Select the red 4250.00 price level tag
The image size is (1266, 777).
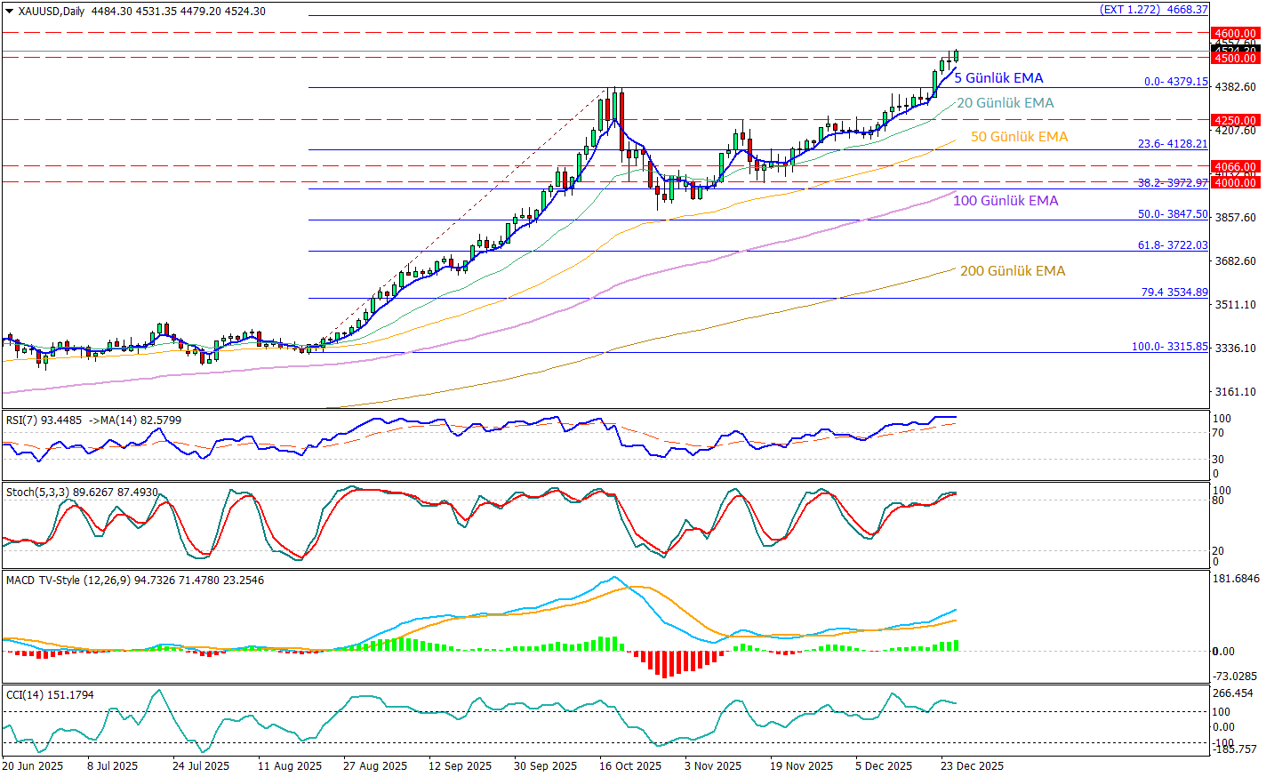pyautogui.click(x=1235, y=120)
